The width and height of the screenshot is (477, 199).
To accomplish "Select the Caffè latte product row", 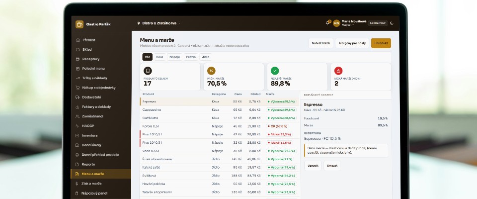I will click(x=220, y=118).
